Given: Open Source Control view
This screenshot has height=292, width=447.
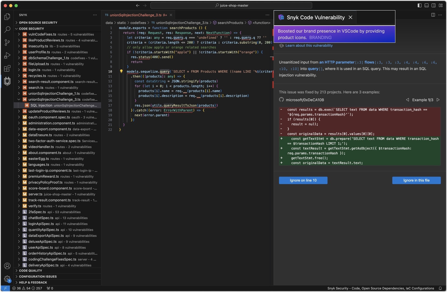Looking at the screenshot, I should 7,42.
